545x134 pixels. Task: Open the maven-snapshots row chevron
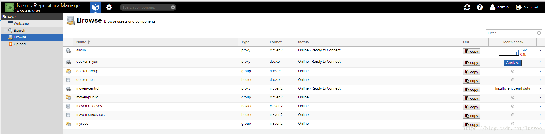point(540,115)
